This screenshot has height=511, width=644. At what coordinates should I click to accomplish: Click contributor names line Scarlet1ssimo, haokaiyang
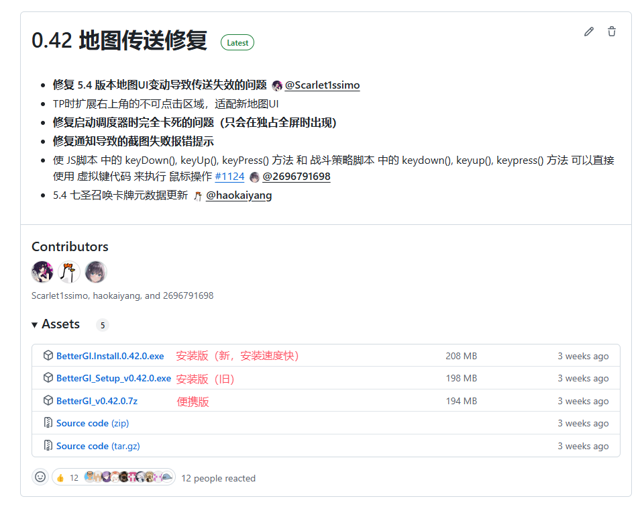122,295
